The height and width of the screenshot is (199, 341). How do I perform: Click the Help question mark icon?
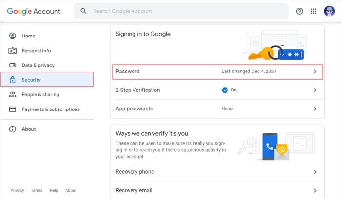coord(300,11)
